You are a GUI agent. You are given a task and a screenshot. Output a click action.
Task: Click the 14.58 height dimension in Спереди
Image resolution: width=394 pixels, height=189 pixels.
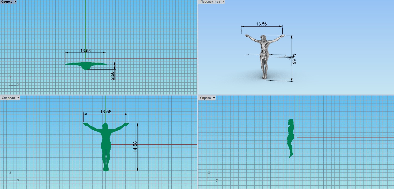point(135,147)
